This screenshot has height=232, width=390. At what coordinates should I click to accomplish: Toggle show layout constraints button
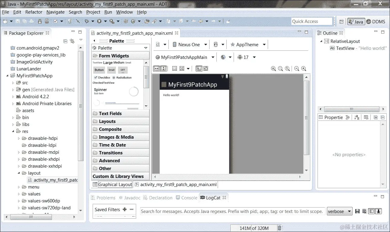[x=199, y=69]
